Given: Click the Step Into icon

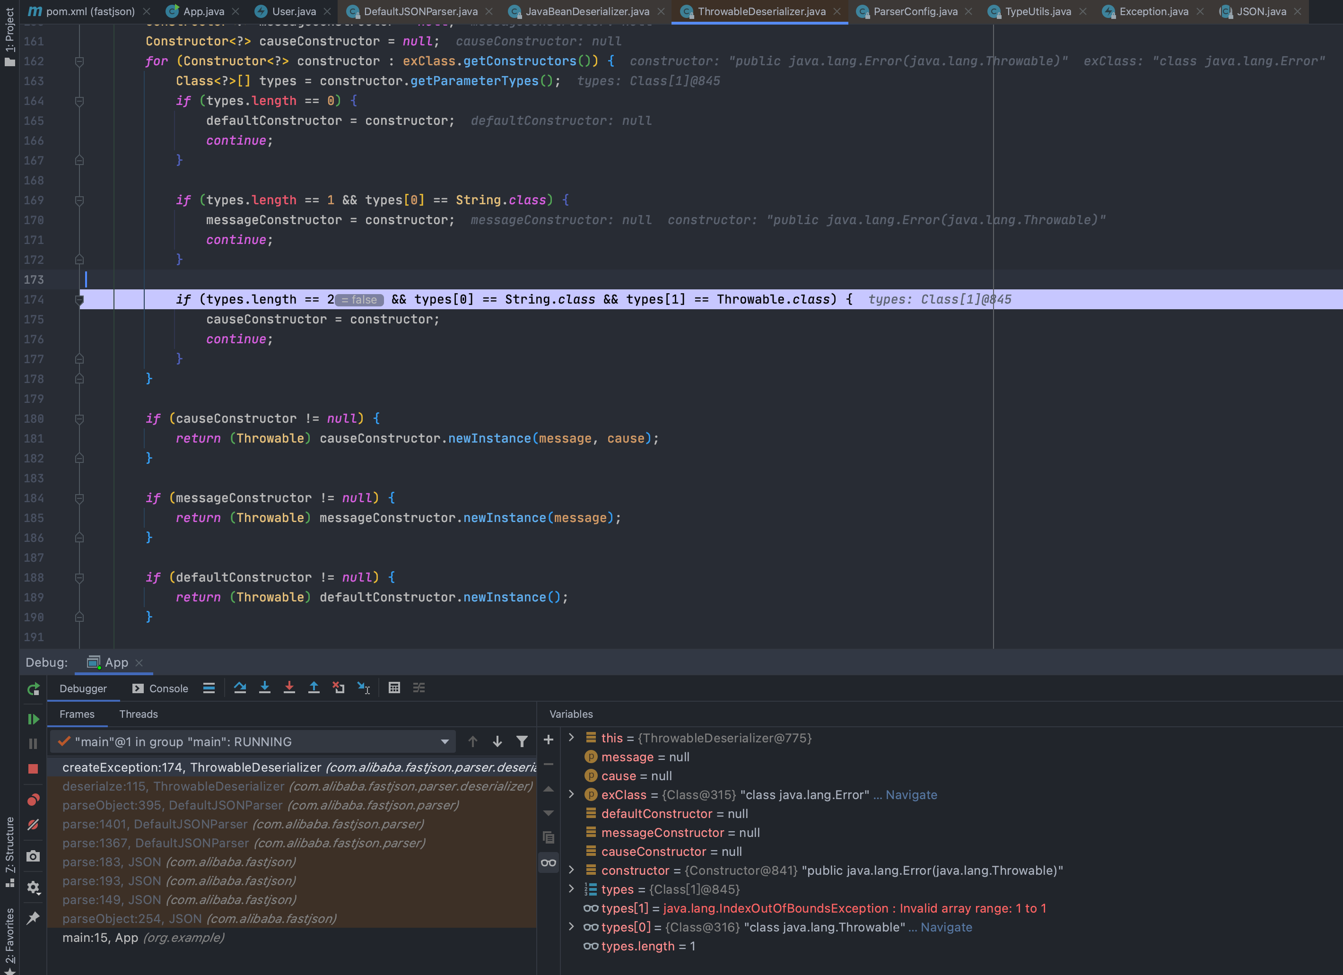Looking at the screenshot, I should 265,688.
